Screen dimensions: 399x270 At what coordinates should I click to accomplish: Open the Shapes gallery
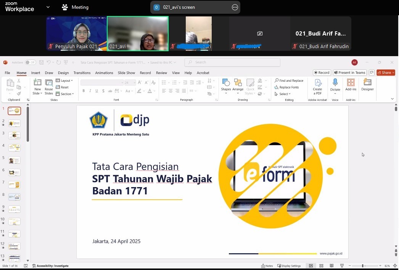coord(226,85)
